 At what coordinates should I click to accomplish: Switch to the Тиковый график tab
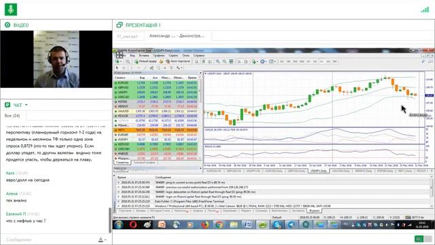(144, 163)
